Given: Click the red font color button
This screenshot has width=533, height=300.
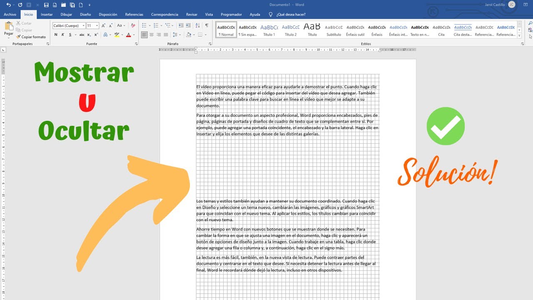Looking at the screenshot, I should pyautogui.click(x=128, y=35).
